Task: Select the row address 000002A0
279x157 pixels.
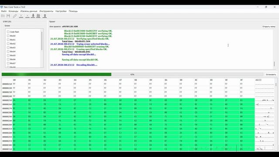Action: pos(7,121)
